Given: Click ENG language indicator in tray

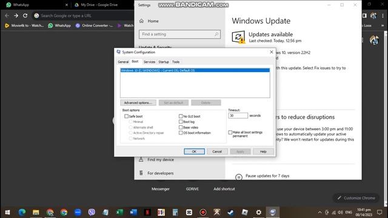Looking at the screenshot, I should tap(349, 212).
